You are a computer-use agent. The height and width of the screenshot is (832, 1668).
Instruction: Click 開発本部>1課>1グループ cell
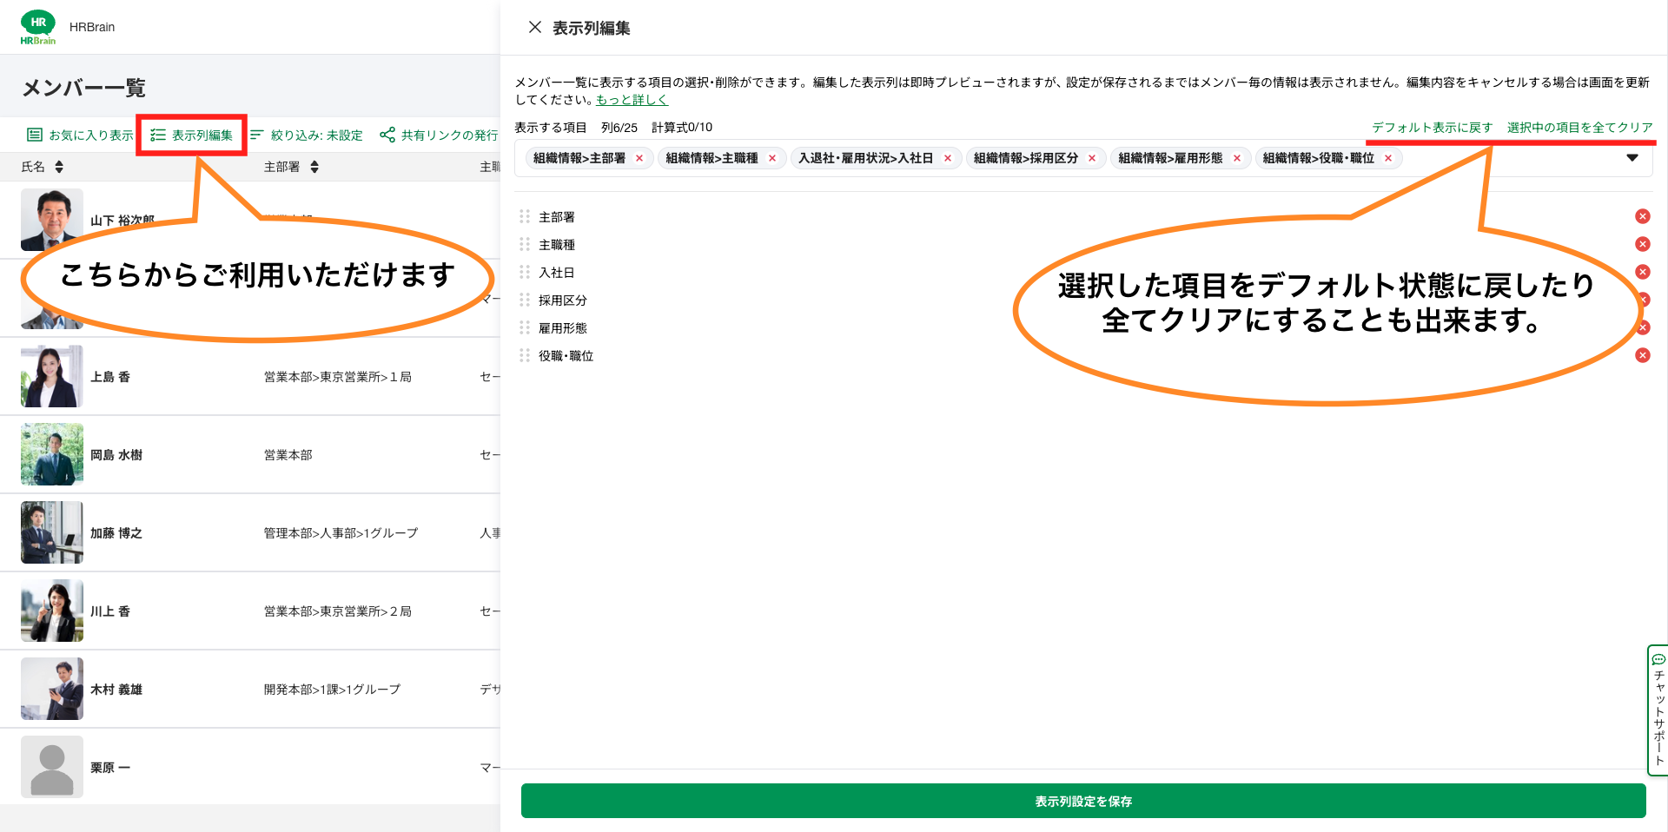click(332, 690)
